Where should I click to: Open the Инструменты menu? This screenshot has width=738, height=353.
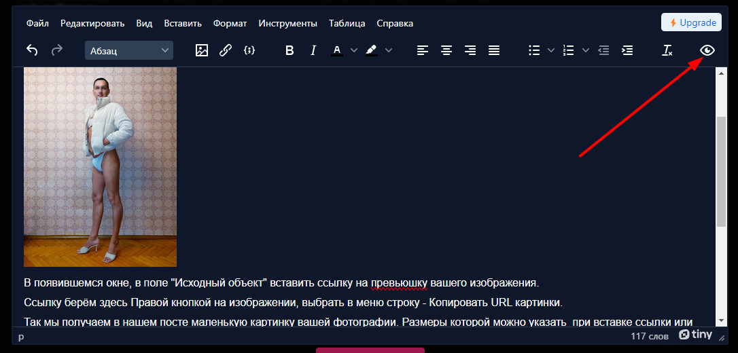click(288, 23)
